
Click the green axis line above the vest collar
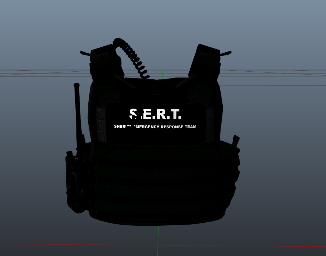(162, 74)
